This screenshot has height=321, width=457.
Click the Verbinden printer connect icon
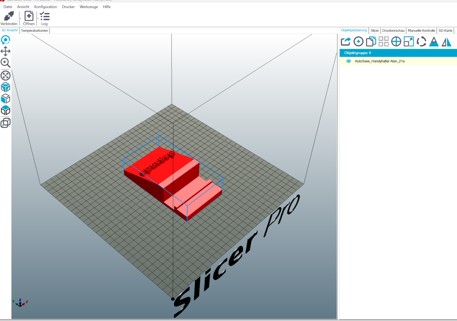[9, 16]
